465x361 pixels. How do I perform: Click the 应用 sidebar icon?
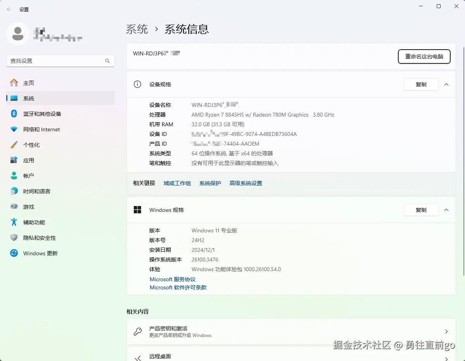pos(15,160)
